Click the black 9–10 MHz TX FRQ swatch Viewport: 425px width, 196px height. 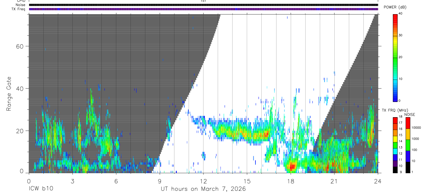395,170
